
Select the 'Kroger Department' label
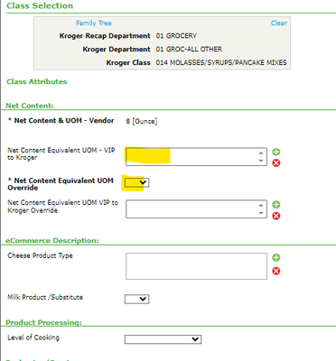point(117,49)
